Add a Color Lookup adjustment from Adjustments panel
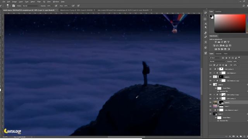This screenshot has height=139, width=248. click(230, 46)
